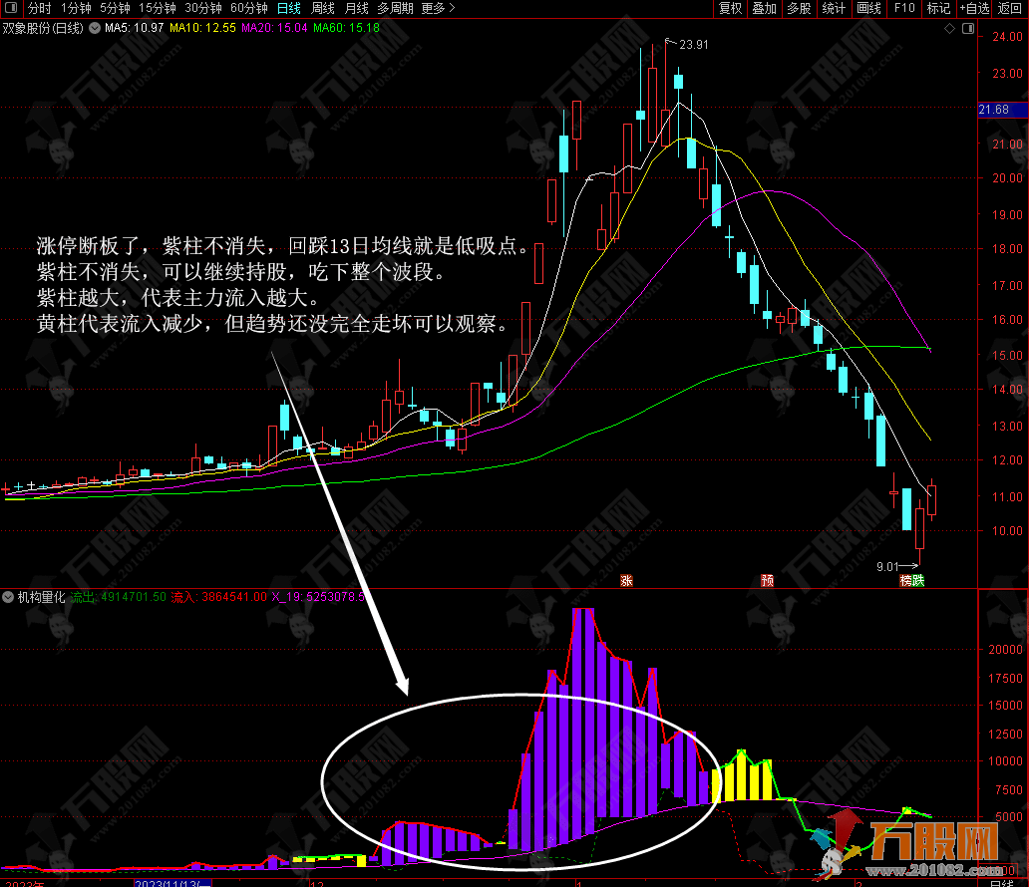The height and width of the screenshot is (887, 1029).
Task: Click the 机构量化 indicator name
Action: tap(41, 597)
